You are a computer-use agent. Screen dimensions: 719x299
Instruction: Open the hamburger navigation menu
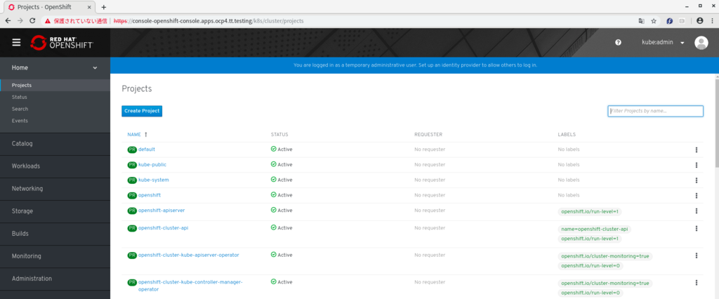pos(17,42)
